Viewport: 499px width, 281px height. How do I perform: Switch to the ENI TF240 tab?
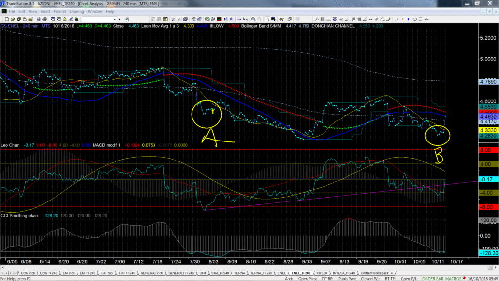(x=87, y=273)
